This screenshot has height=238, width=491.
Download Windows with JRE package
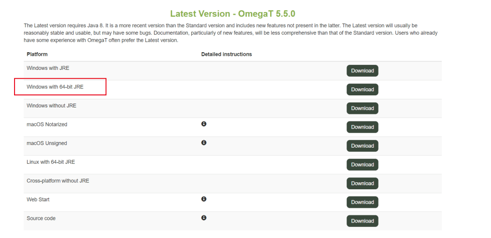[362, 71]
